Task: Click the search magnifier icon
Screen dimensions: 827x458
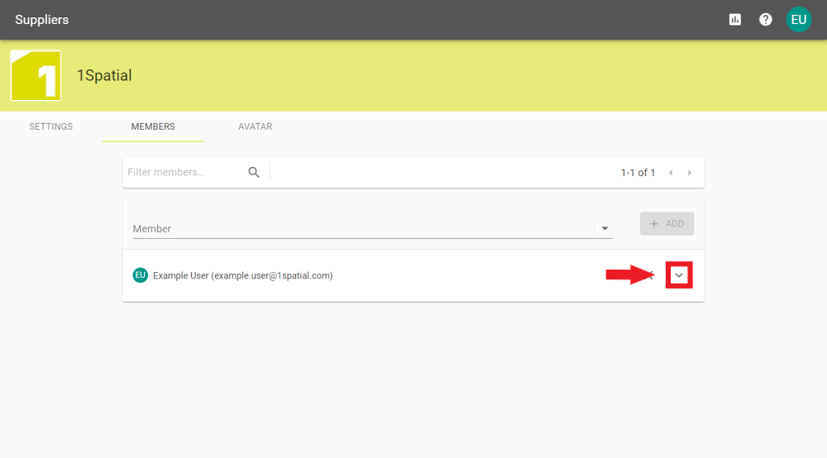Action: 254,172
